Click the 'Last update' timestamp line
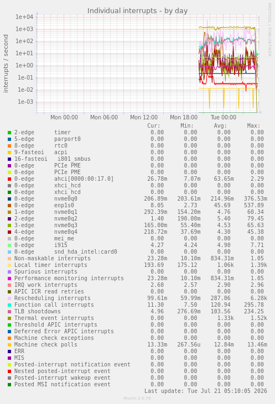275x404 pixels. pos(206,391)
